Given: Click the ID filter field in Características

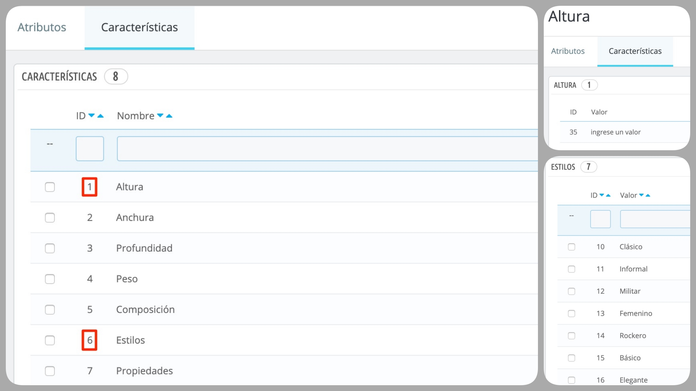Looking at the screenshot, I should (90, 149).
